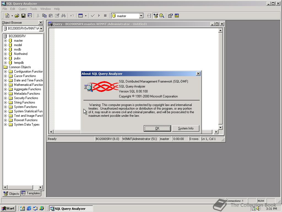
Task: Select the String Functions tree item
Action: coord(25,102)
